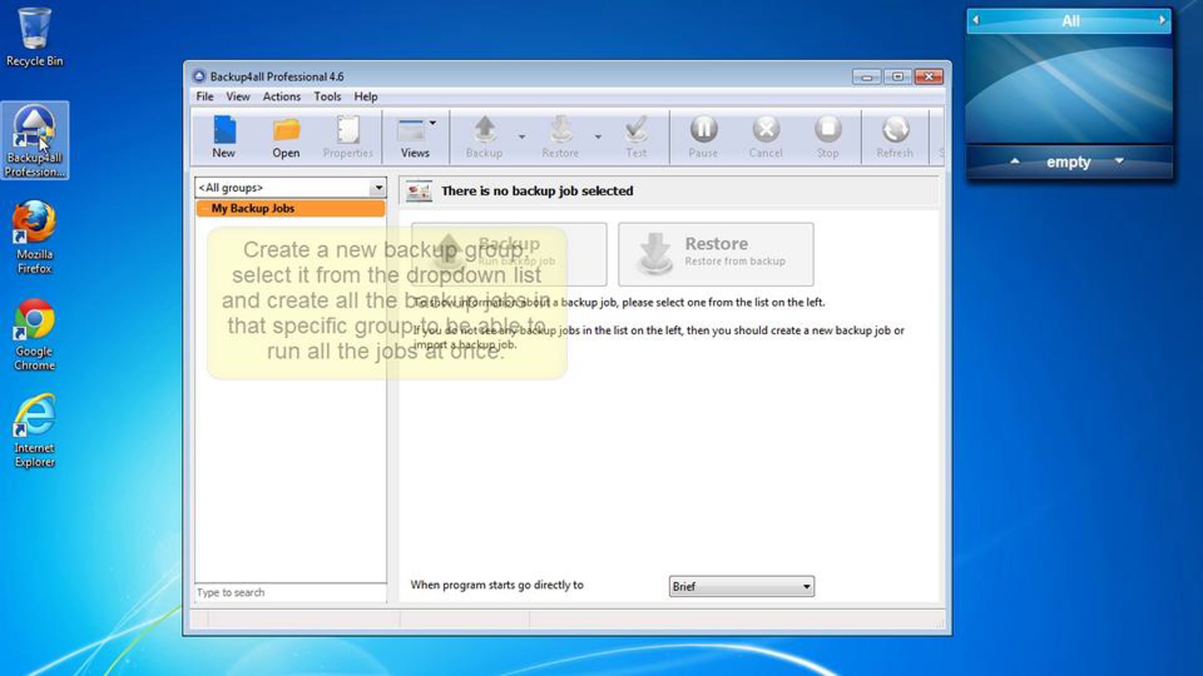Click the Type to search field
The width and height of the screenshot is (1203, 676).
pyautogui.click(x=290, y=592)
